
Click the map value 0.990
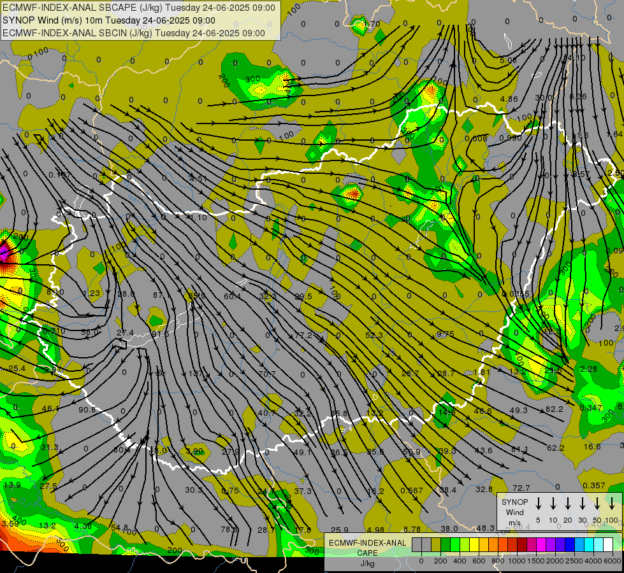tap(511, 138)
